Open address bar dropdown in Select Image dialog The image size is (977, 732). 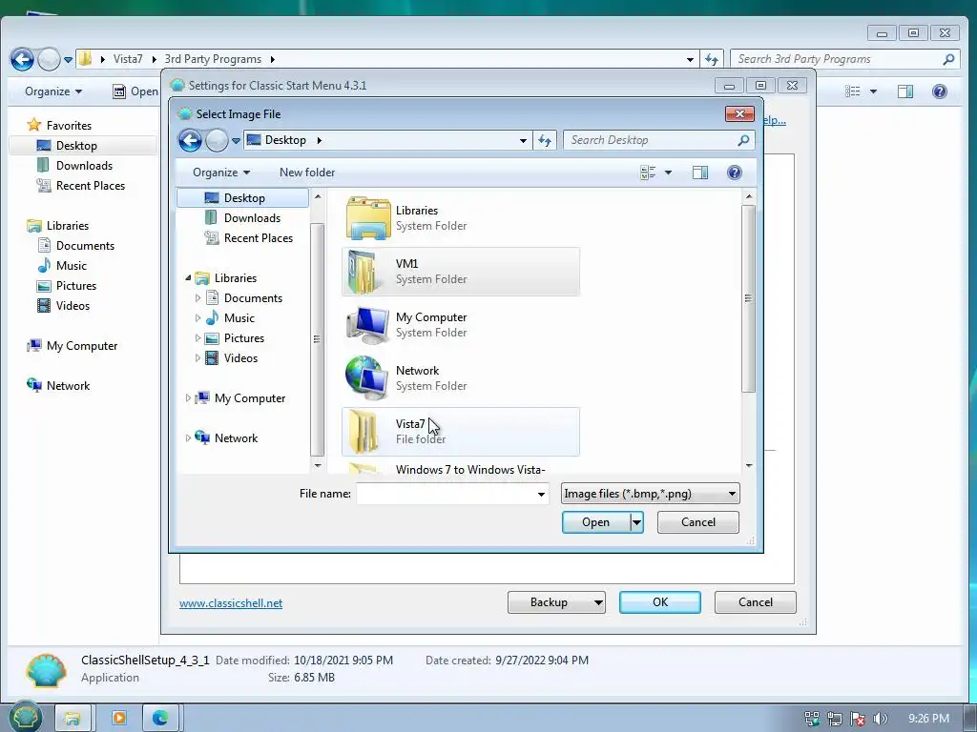(523, 141)
